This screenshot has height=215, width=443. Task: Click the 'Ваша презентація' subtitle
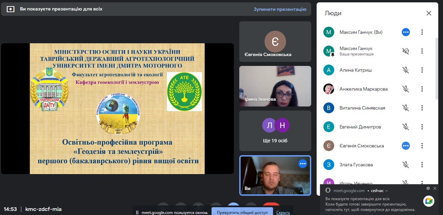click(356, 54)
